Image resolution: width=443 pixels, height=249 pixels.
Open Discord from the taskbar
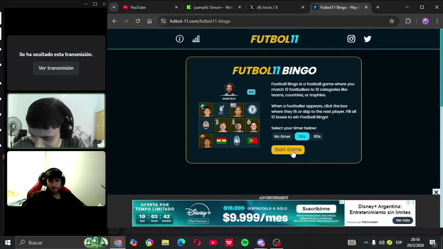pos(261,242)
